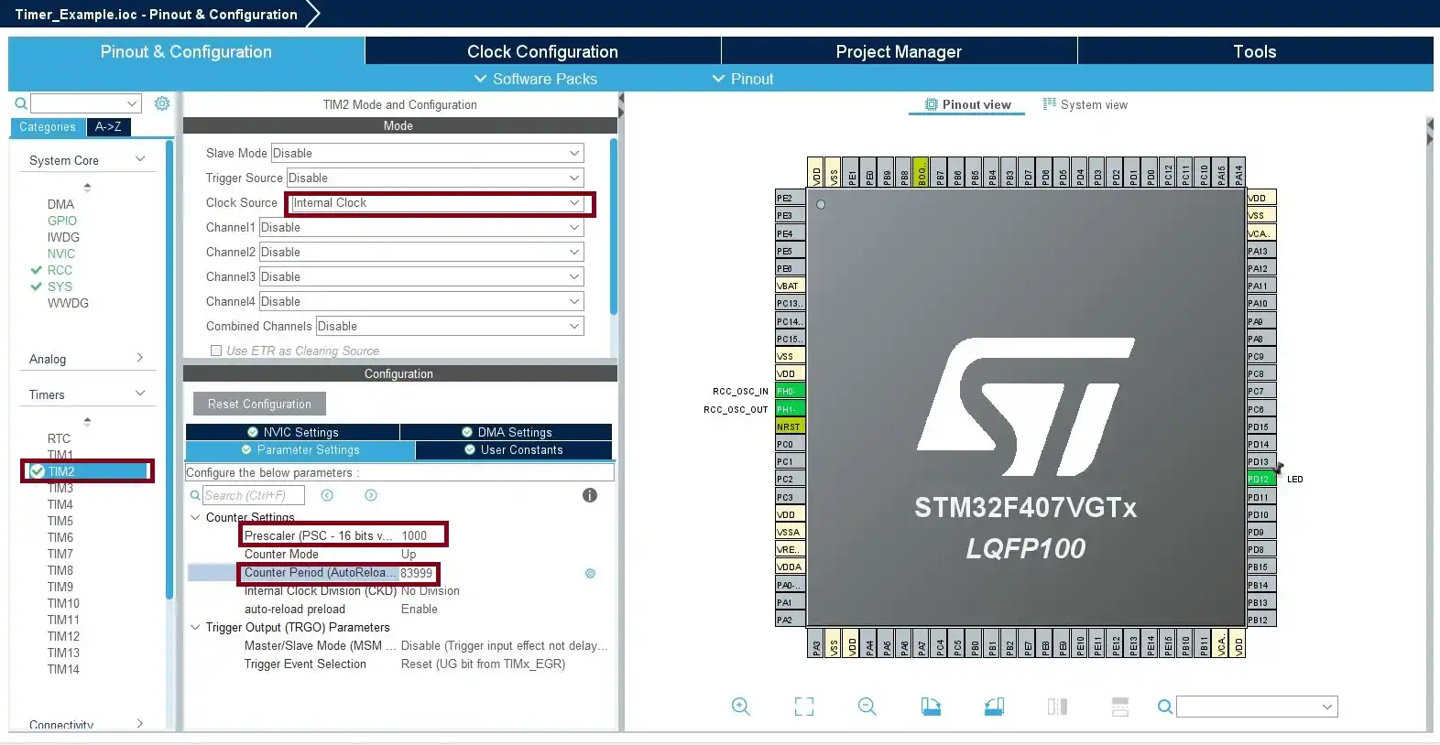The width and height of the screenshot is (1440, 745).
Task: Switch to Project Manager tab
Action: click(899, 51)
